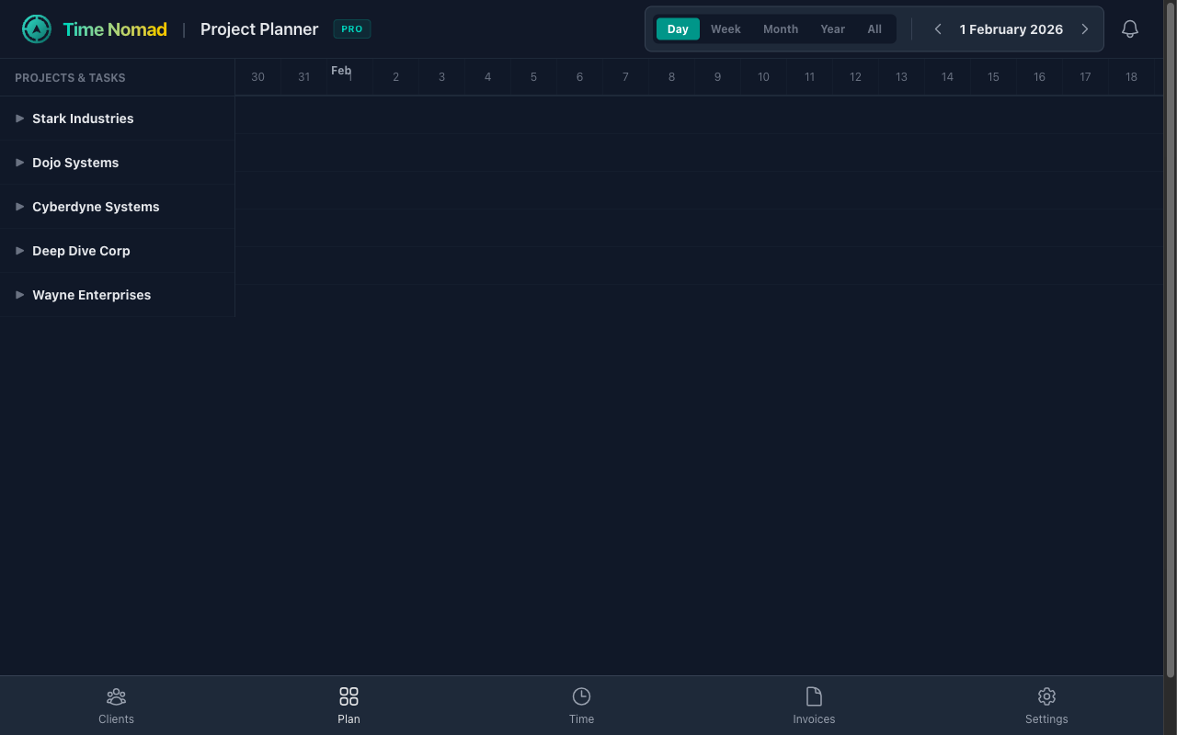This screenshot has height=735, width=1177.
Task: Open notifications via the bell icon
Action: [1130, 28]
